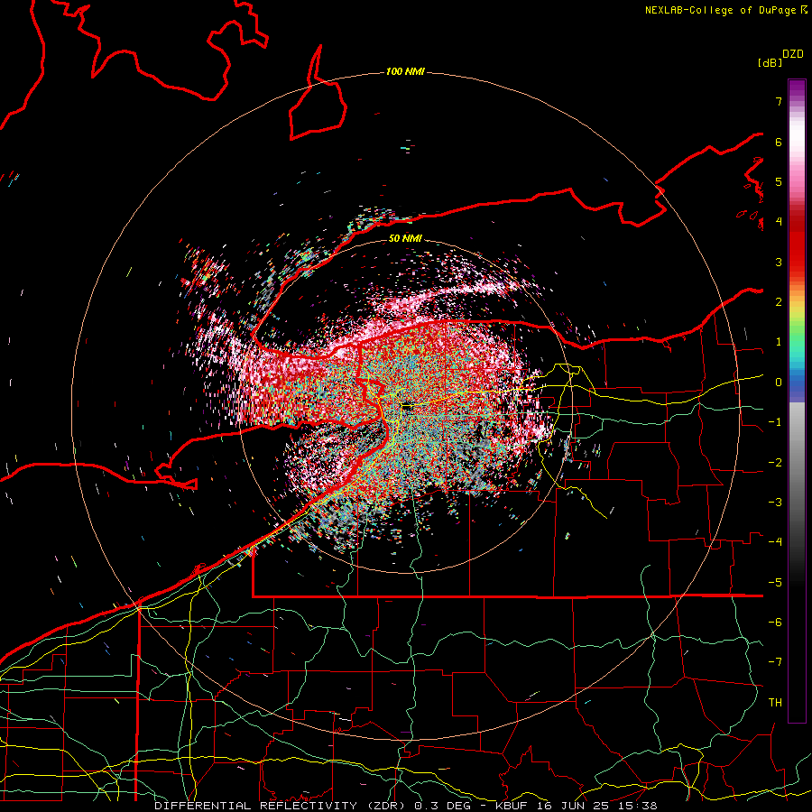Click the 0 value on the color scale
812x812 pixels.
[779, 383]
